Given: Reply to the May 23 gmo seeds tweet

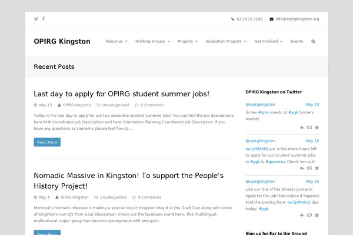Looking at the screenshot, I should pyautogui.click(x=302, y=127).
